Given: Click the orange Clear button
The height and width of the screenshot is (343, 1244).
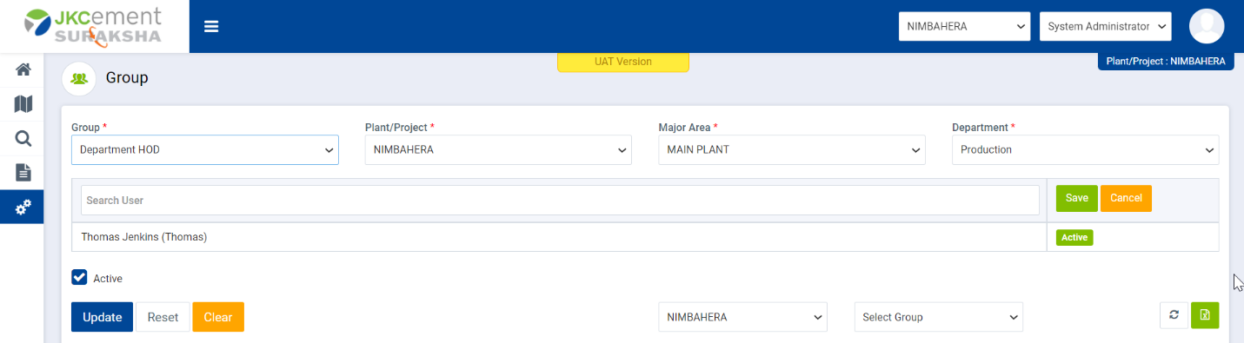Looking at the screenshot, I should coord(218,317).
